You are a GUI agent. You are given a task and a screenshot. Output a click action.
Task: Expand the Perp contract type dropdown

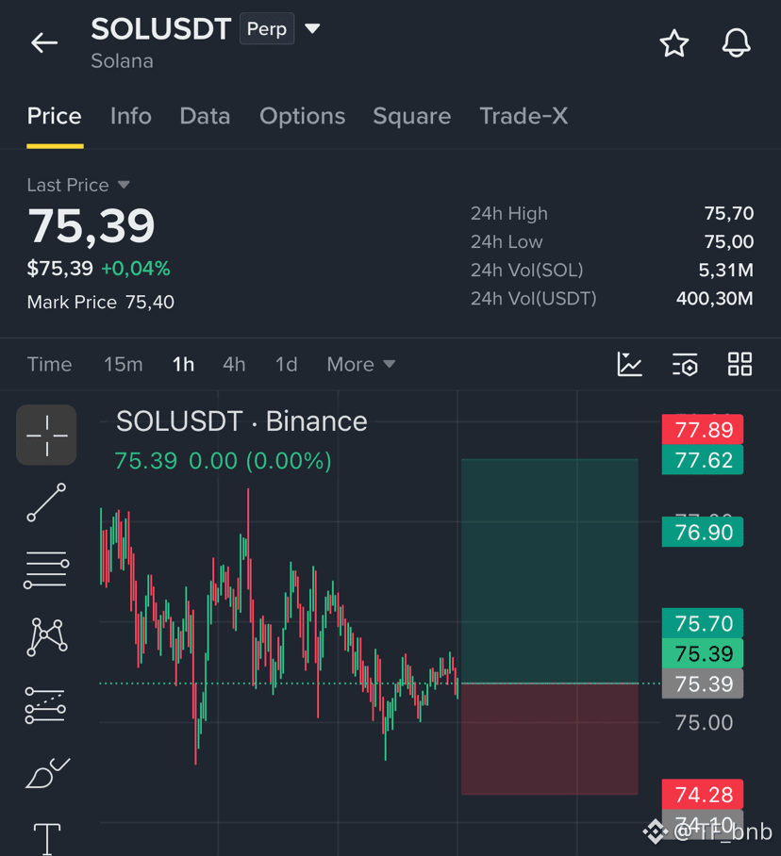(x=312, y=28)
